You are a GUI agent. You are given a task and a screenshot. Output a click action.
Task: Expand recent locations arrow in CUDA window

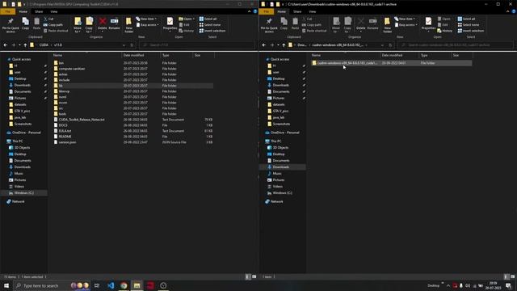coord(19,45)
